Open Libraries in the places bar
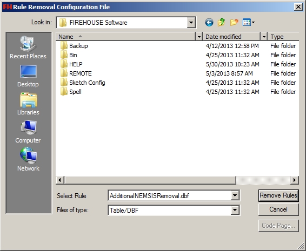 coord(28,104)
